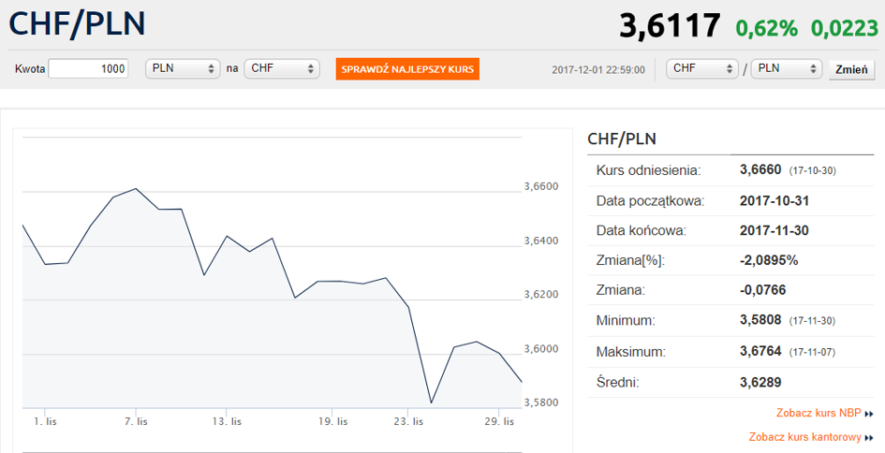This screenshot has width=885, height=453.
Task: Click the 3,6600 value on chart's vertical axis
Action: coord(541,187)
